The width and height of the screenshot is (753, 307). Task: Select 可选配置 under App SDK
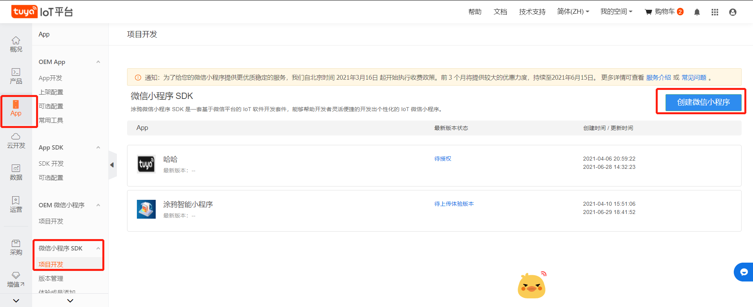[51, 178]
